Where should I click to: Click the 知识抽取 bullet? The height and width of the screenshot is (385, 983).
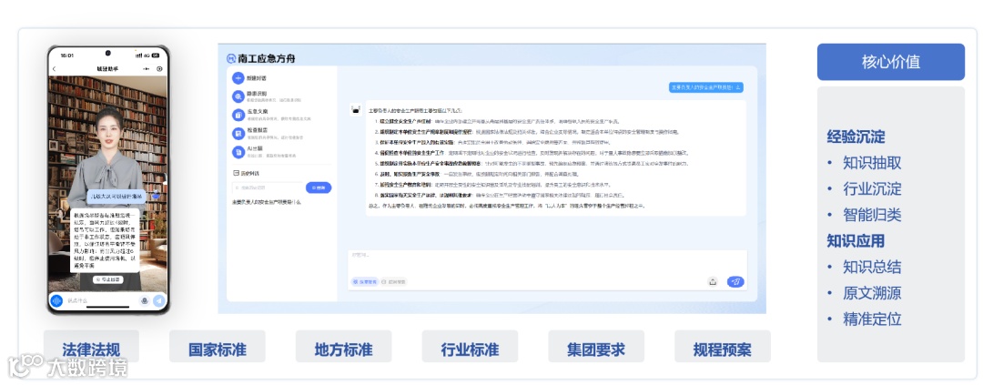click(872, 163)
